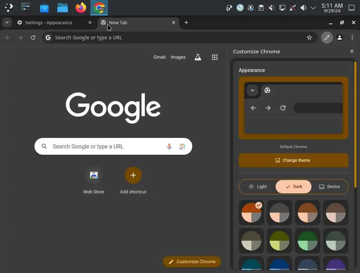Screen dimensions: 360x273
Task: Search by image with Google Lens
Action: (x=182, y=146)
